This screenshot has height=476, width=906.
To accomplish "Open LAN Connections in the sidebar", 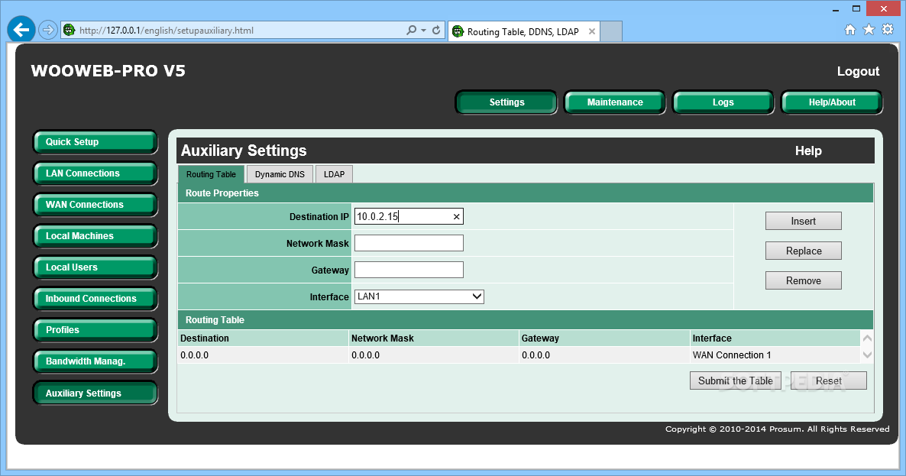I will 95,173.
